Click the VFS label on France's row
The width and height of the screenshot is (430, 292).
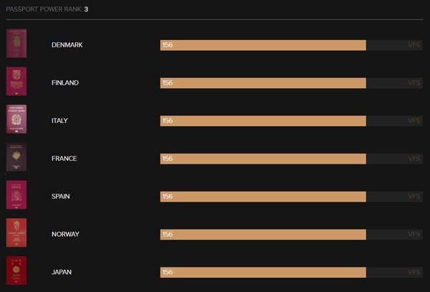tap(414, 159)
